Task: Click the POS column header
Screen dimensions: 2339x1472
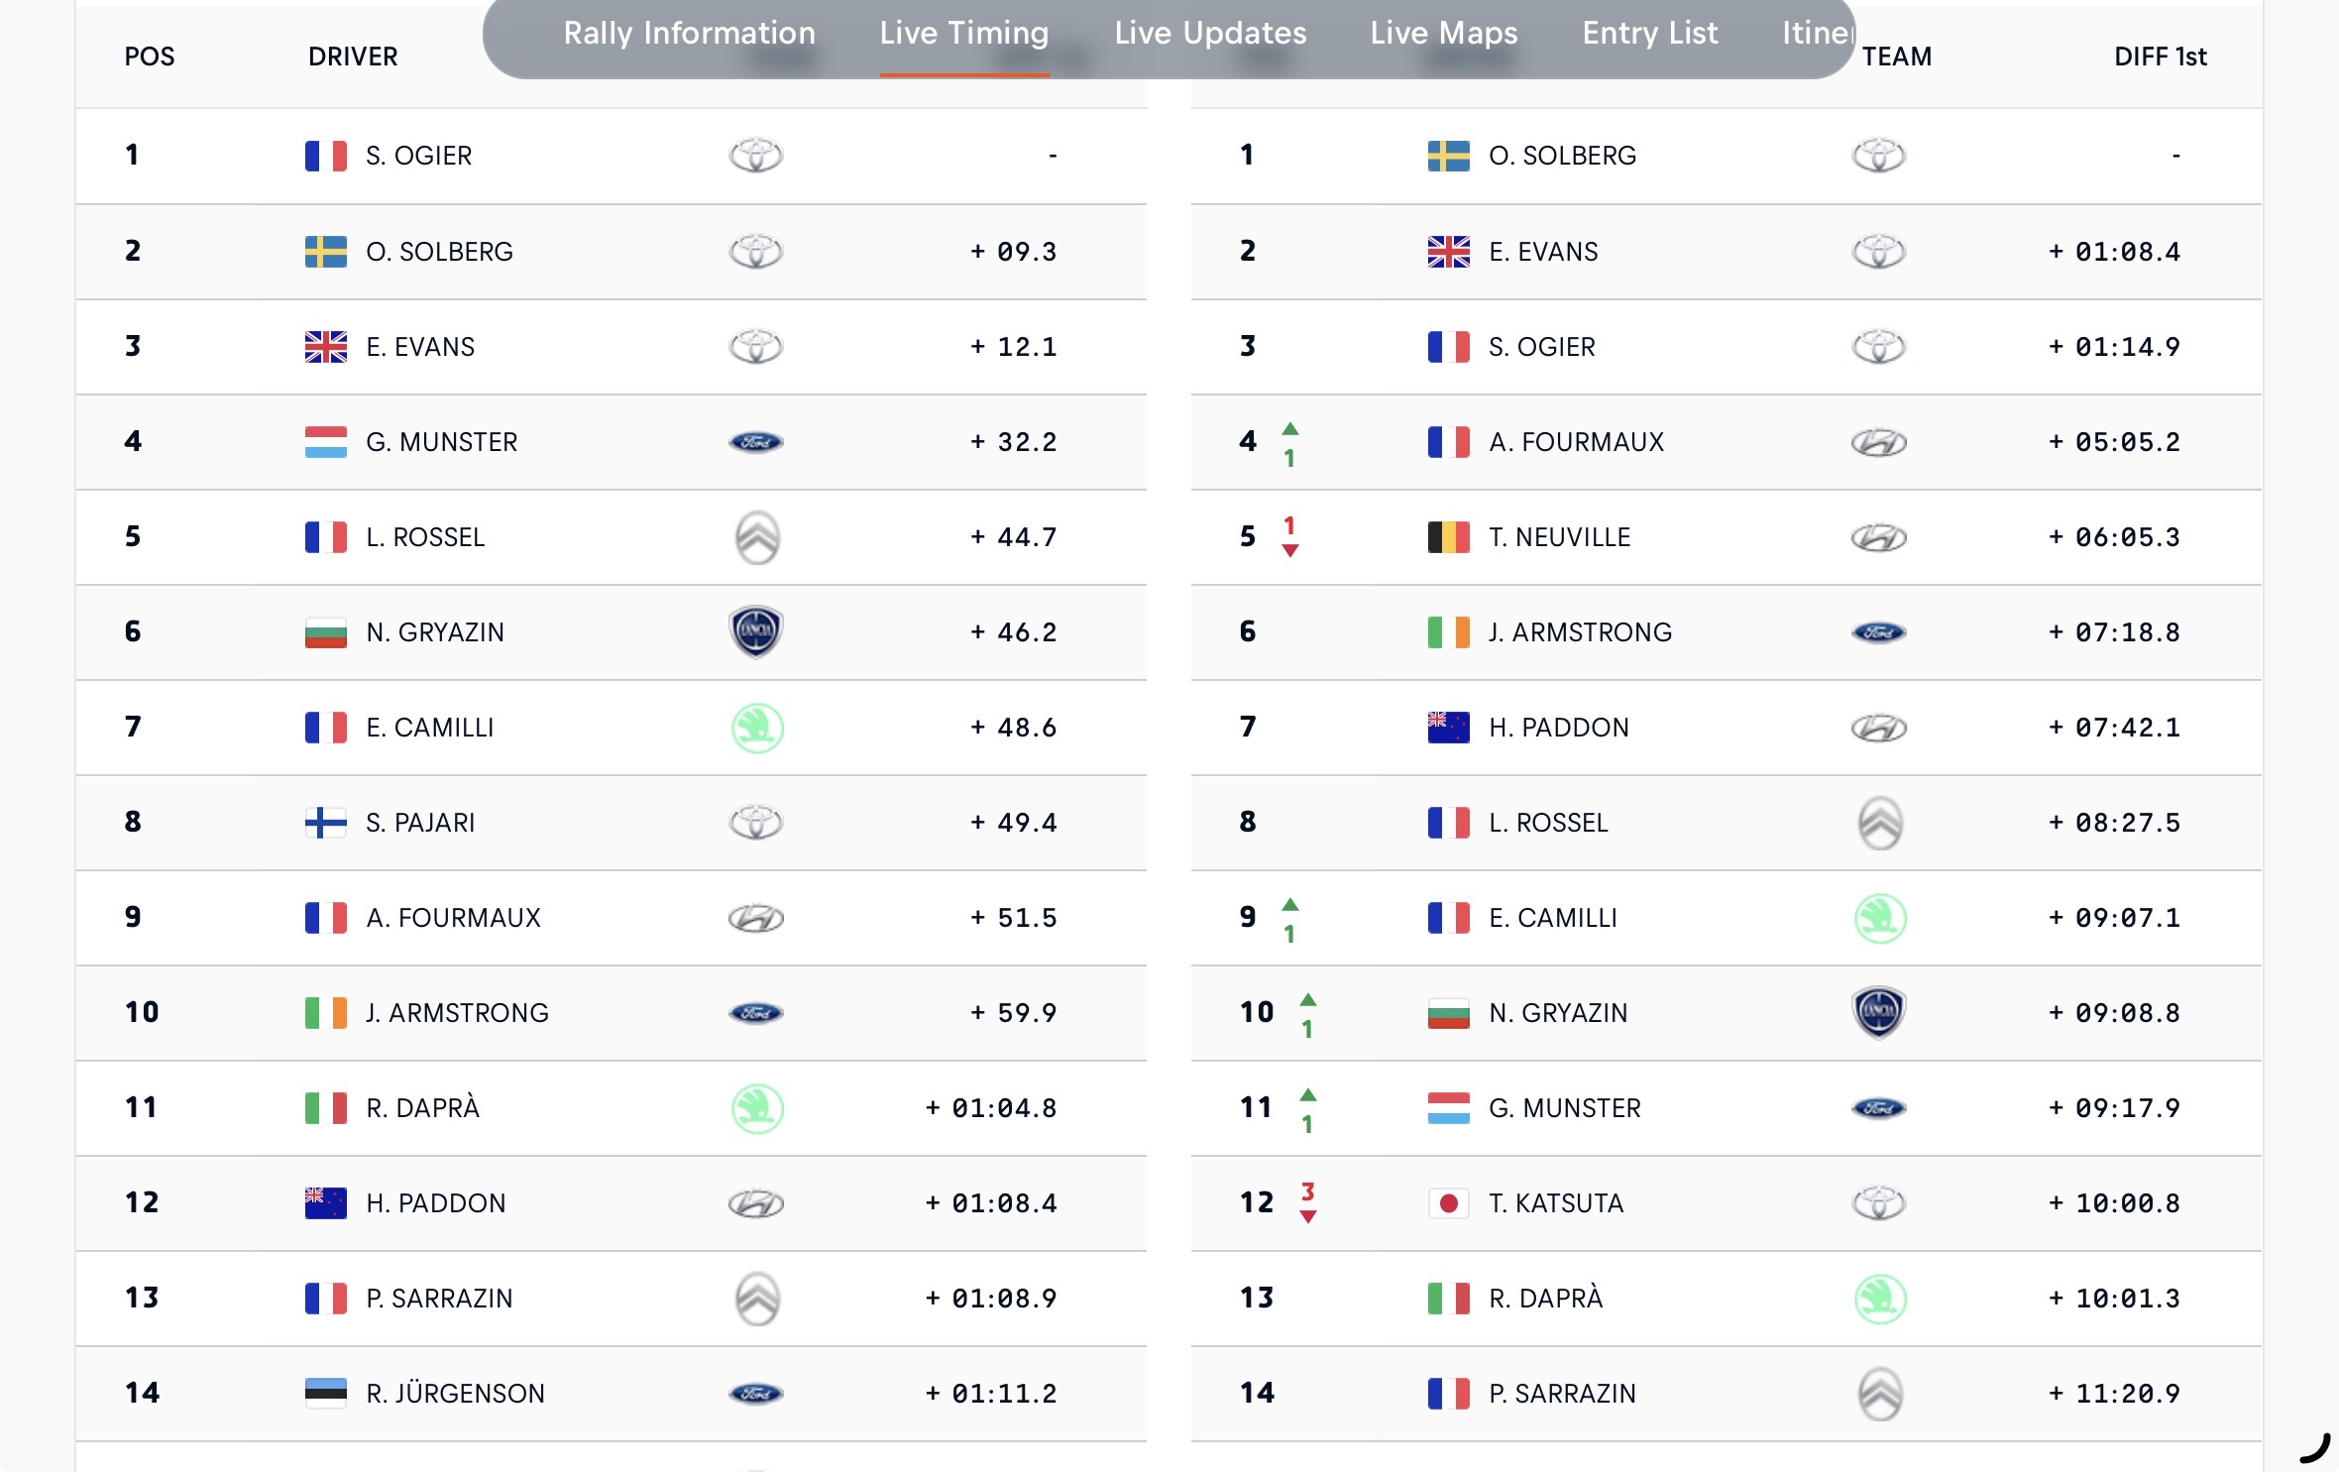Action: [150, 57]
